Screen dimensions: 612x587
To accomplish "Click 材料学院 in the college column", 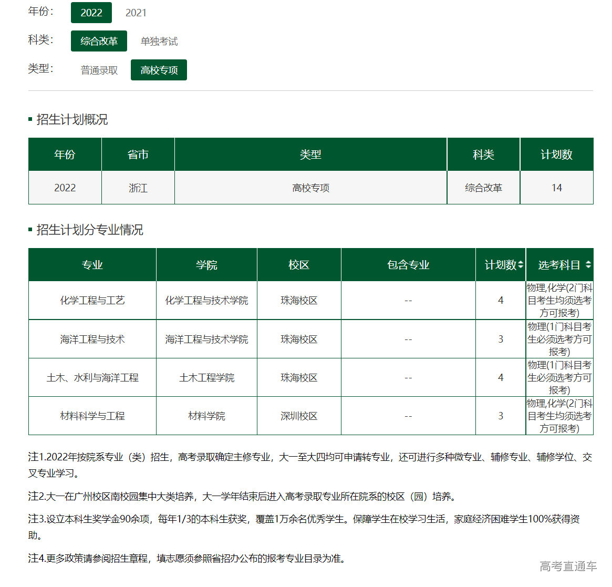I will click(206, 415).
